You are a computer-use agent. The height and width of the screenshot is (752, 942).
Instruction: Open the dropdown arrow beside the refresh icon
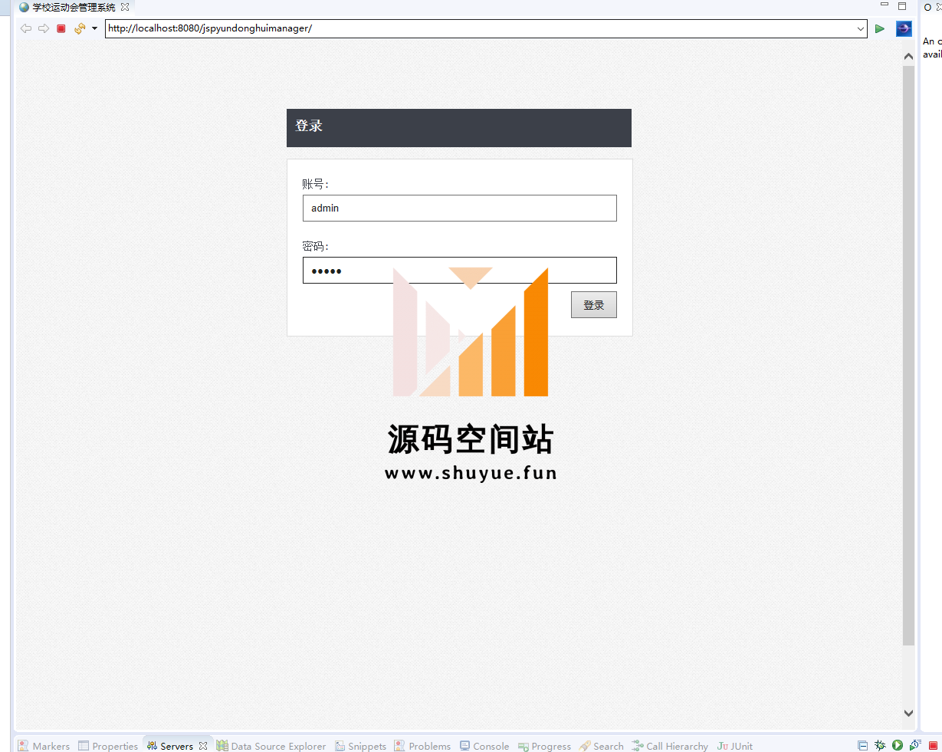[94, 28]
